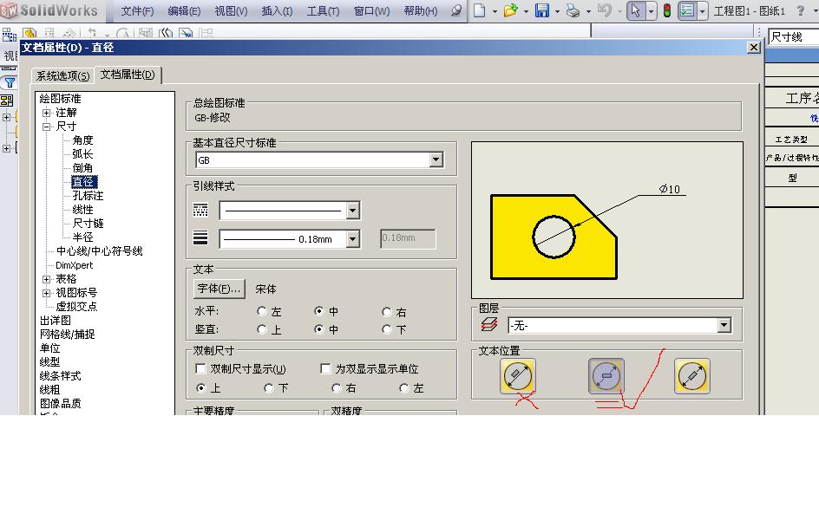This screenshot has width=819, height=507.
Task: Open the leader line style dropdown
Action: [x=352, y=211]
